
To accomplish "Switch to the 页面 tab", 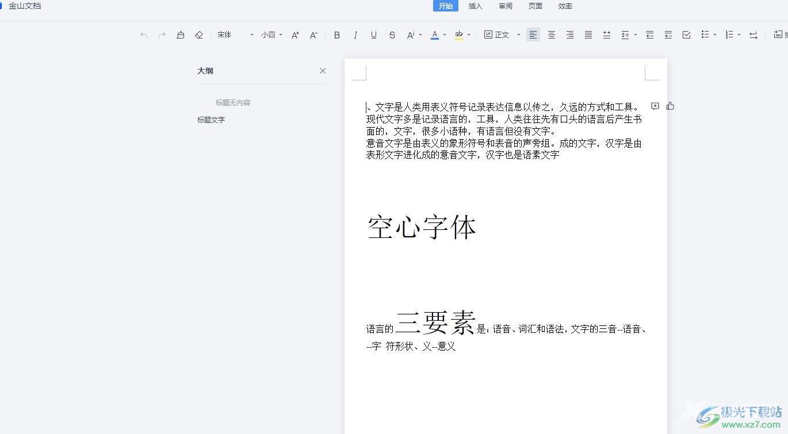I will click(535, 6).
